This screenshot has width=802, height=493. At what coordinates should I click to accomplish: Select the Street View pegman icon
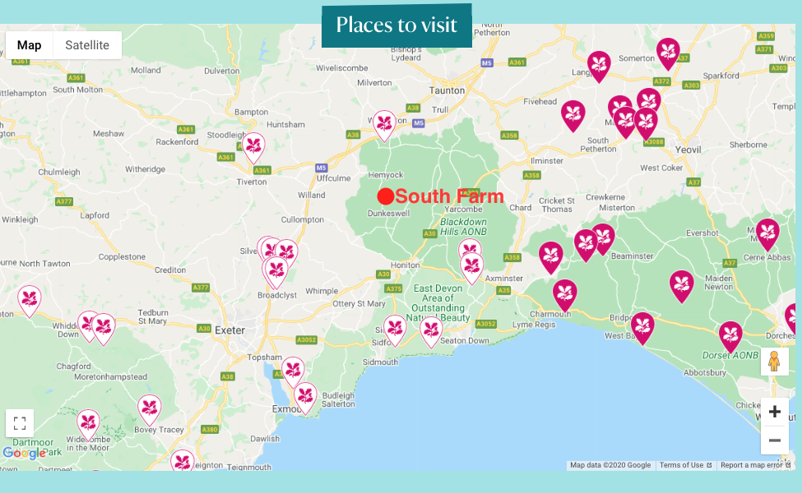tap(774, 362)
